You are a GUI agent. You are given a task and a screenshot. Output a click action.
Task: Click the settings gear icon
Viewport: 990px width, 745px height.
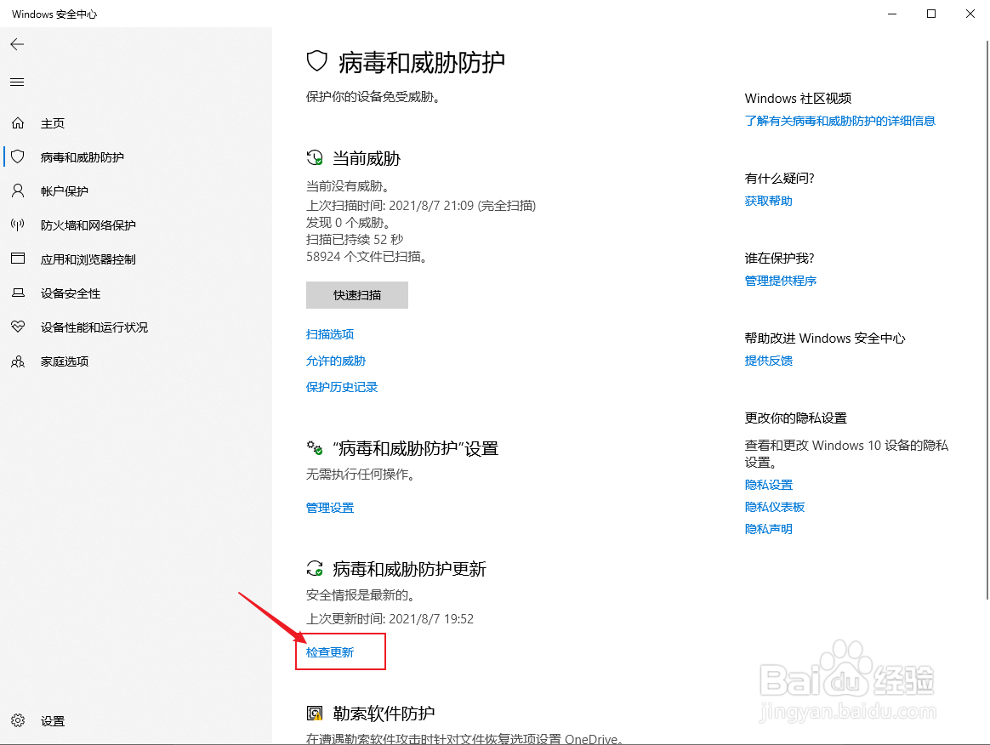coord(18,720)
